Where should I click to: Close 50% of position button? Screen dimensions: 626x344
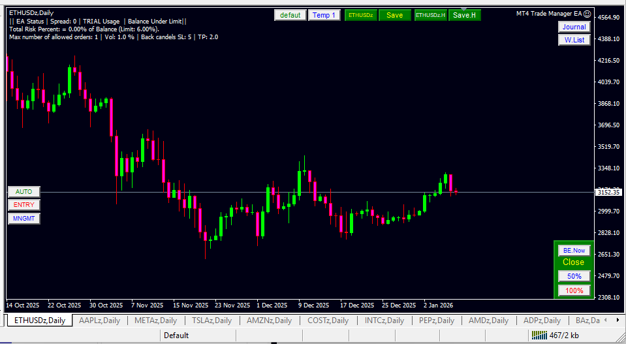tap(574, 276)
